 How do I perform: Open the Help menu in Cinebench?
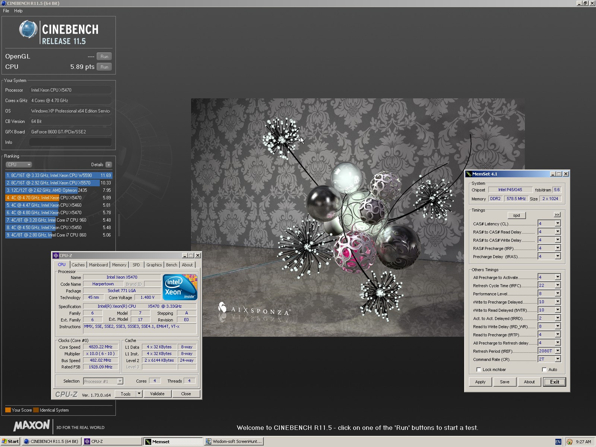tap(18, 11)
